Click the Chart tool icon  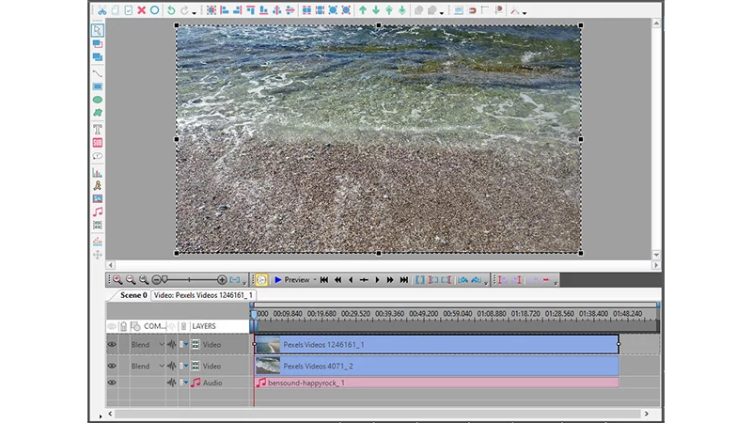point(98,173)
